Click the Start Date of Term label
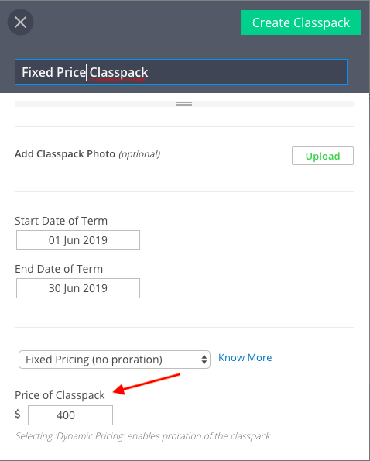The width and height of the screenshot is (370, 461). click(x=61, y=221)
